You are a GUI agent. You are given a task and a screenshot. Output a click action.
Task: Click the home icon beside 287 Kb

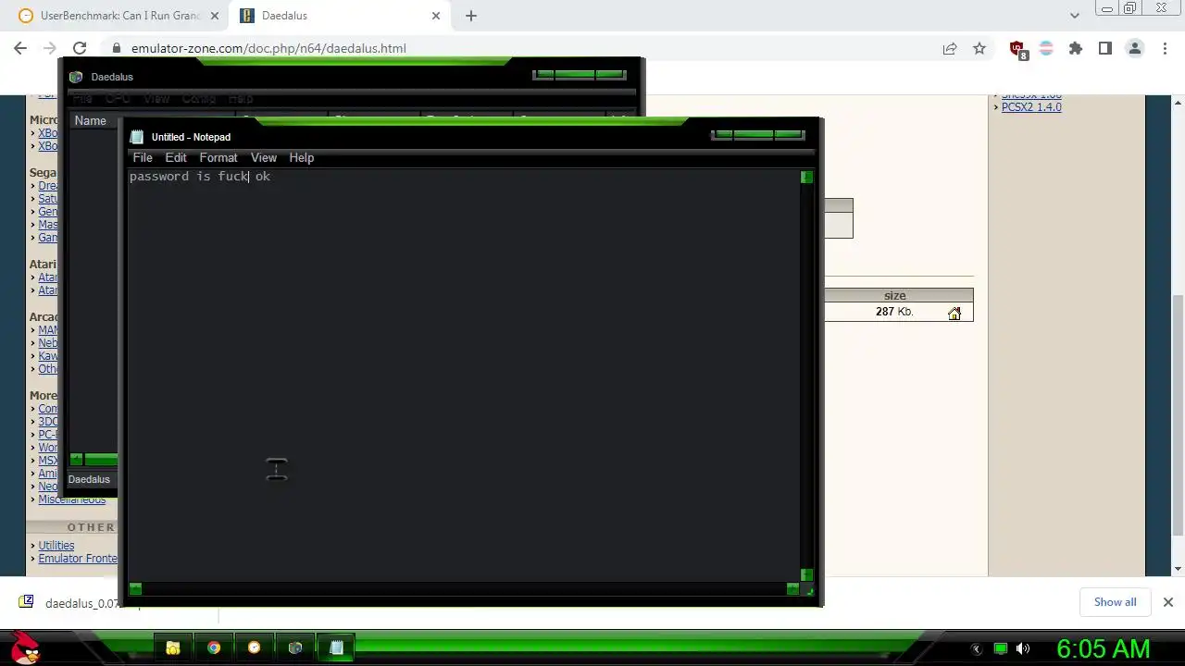coord(954,314)
